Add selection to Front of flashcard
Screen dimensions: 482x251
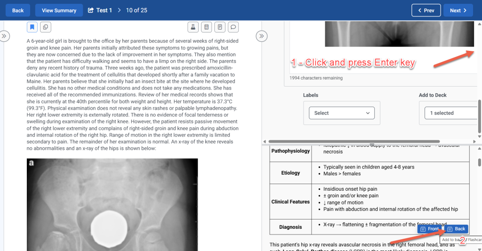point(429,229)
